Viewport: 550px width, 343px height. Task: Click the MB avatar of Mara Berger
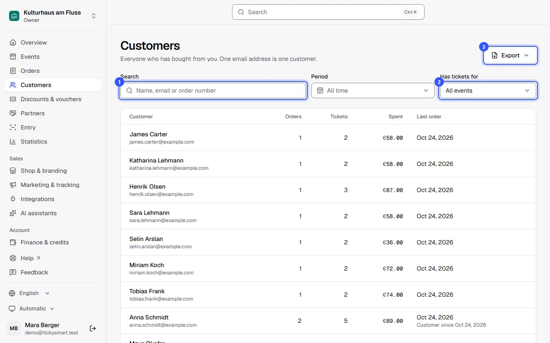[14, 328]
